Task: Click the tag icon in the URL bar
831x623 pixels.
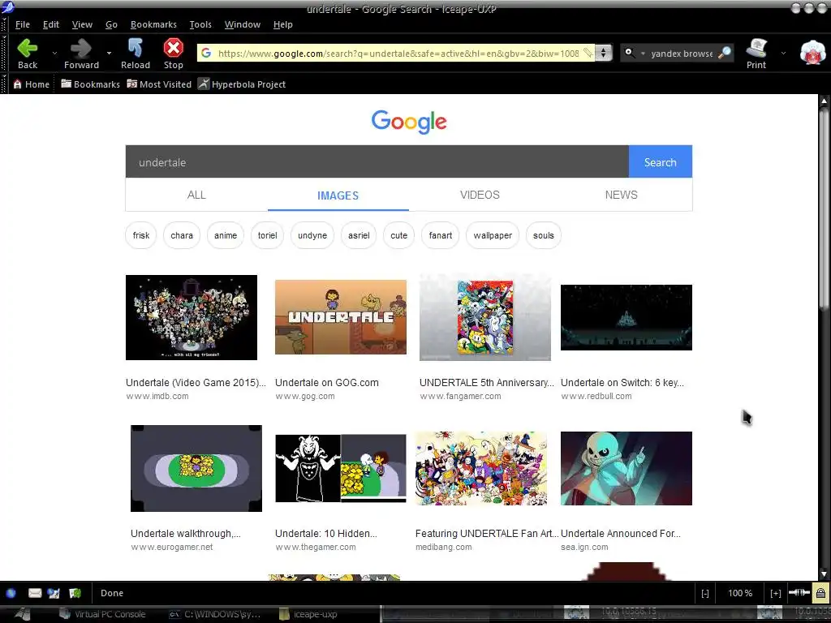Action: tap(588, 53)
